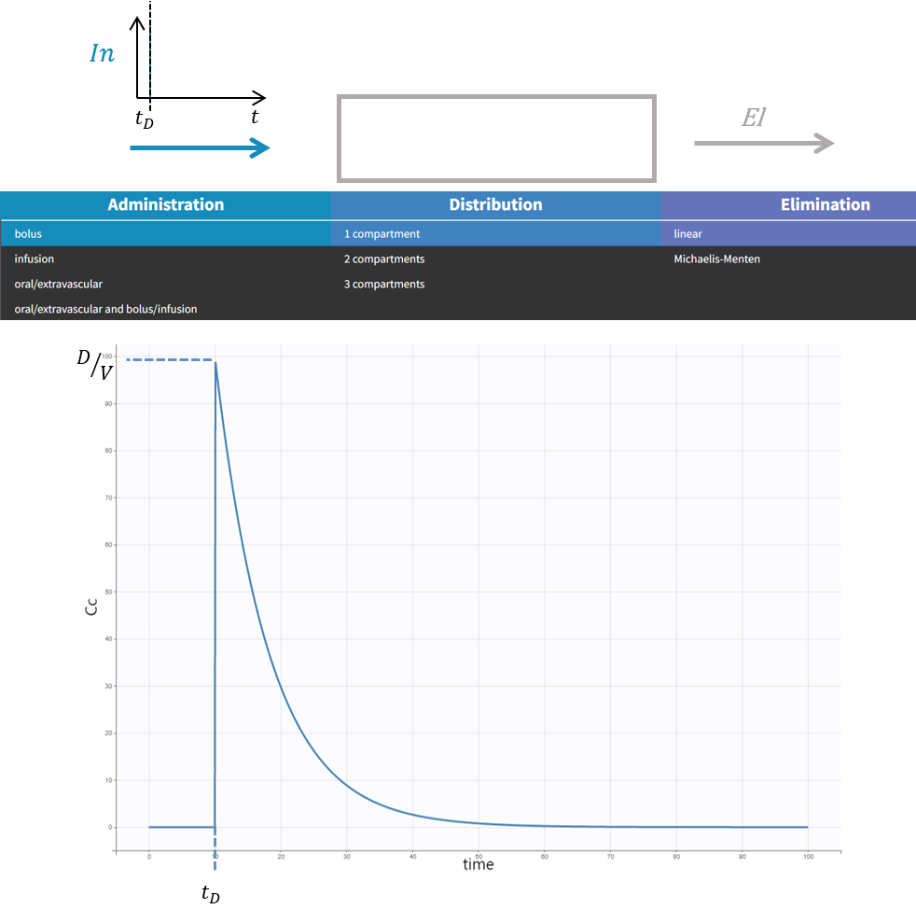
Task: Click the Elimination column header
Action: pos(826,204)
